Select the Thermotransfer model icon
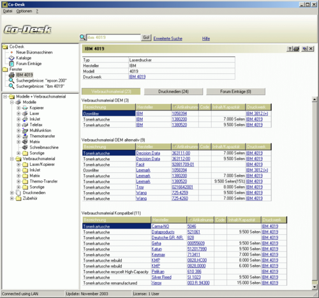 tap(25, 136)
